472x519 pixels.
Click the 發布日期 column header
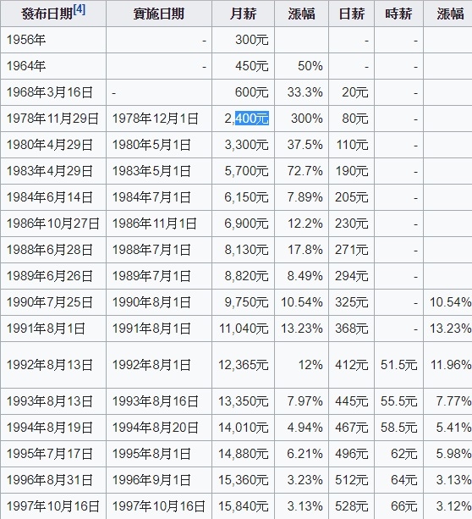point(53,14)
